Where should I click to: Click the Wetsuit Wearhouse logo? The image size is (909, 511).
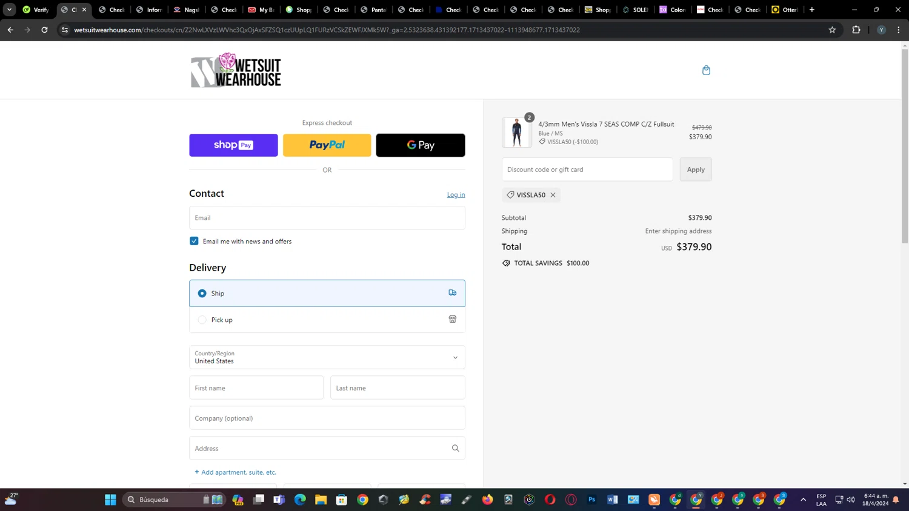(236, 70)
